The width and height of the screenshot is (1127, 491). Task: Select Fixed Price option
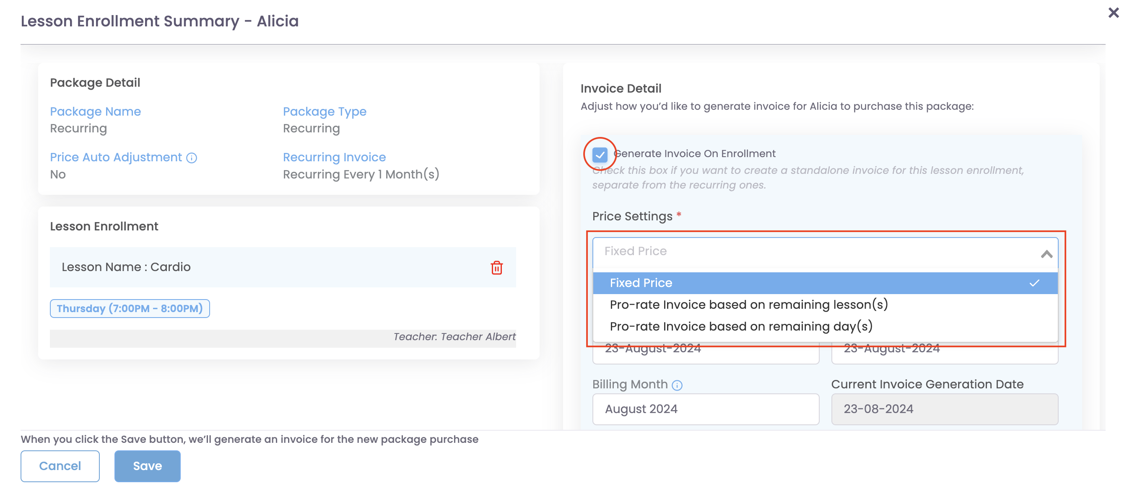click(641, 283)
